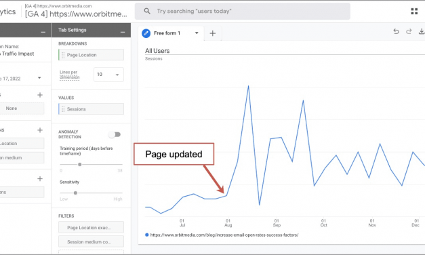Click the 01 Aug axis label
The width and height of the screenshot is (425, 255).
coord(228,223)
